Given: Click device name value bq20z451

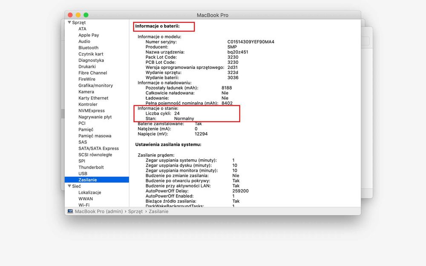Looking at the screenshot, I should pos(238,52).
